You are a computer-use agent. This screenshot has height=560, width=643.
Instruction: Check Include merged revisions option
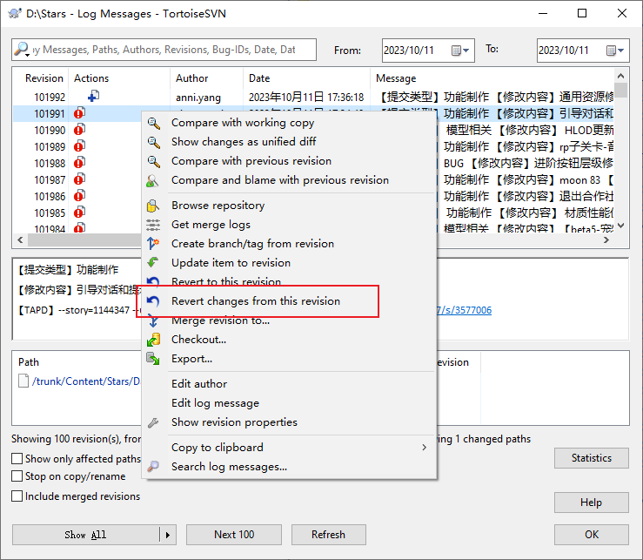(x=17, y=496)
